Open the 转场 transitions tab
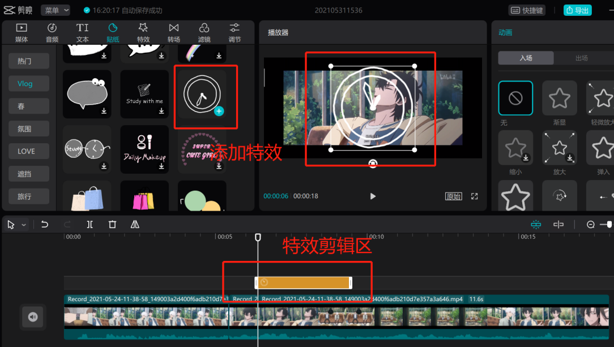This screenshot has height=347, width=614. point(174,33)
